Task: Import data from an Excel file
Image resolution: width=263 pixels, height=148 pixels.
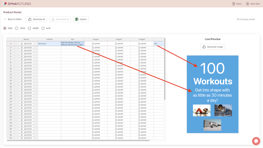Action: [81, 19]
